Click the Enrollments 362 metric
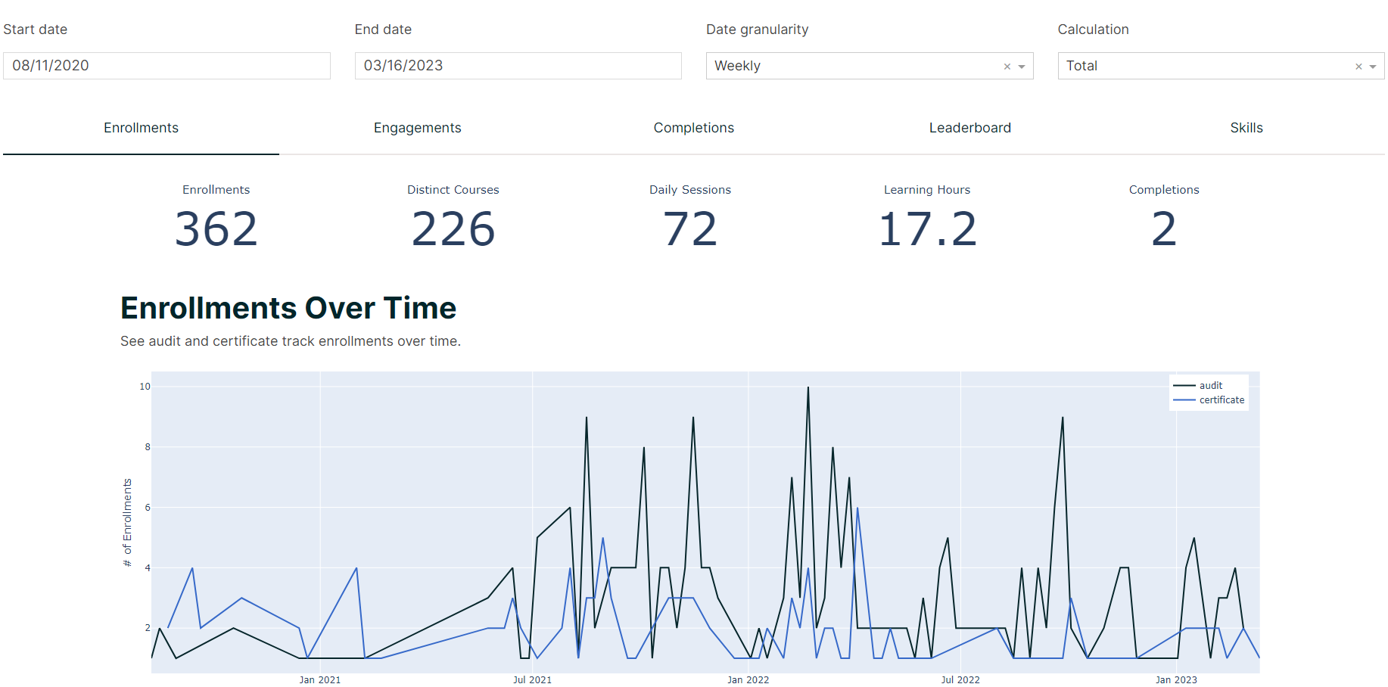 [x=216, y=217]
